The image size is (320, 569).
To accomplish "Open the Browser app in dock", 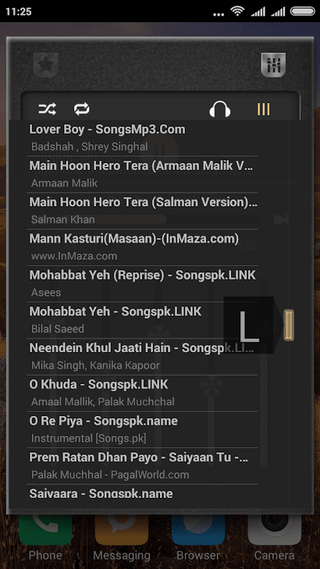I will [198, 541].
